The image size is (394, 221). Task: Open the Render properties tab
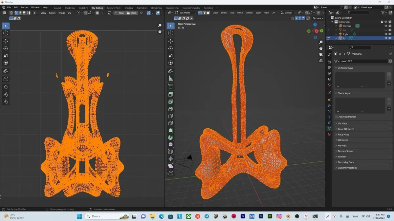pos(329,62)
